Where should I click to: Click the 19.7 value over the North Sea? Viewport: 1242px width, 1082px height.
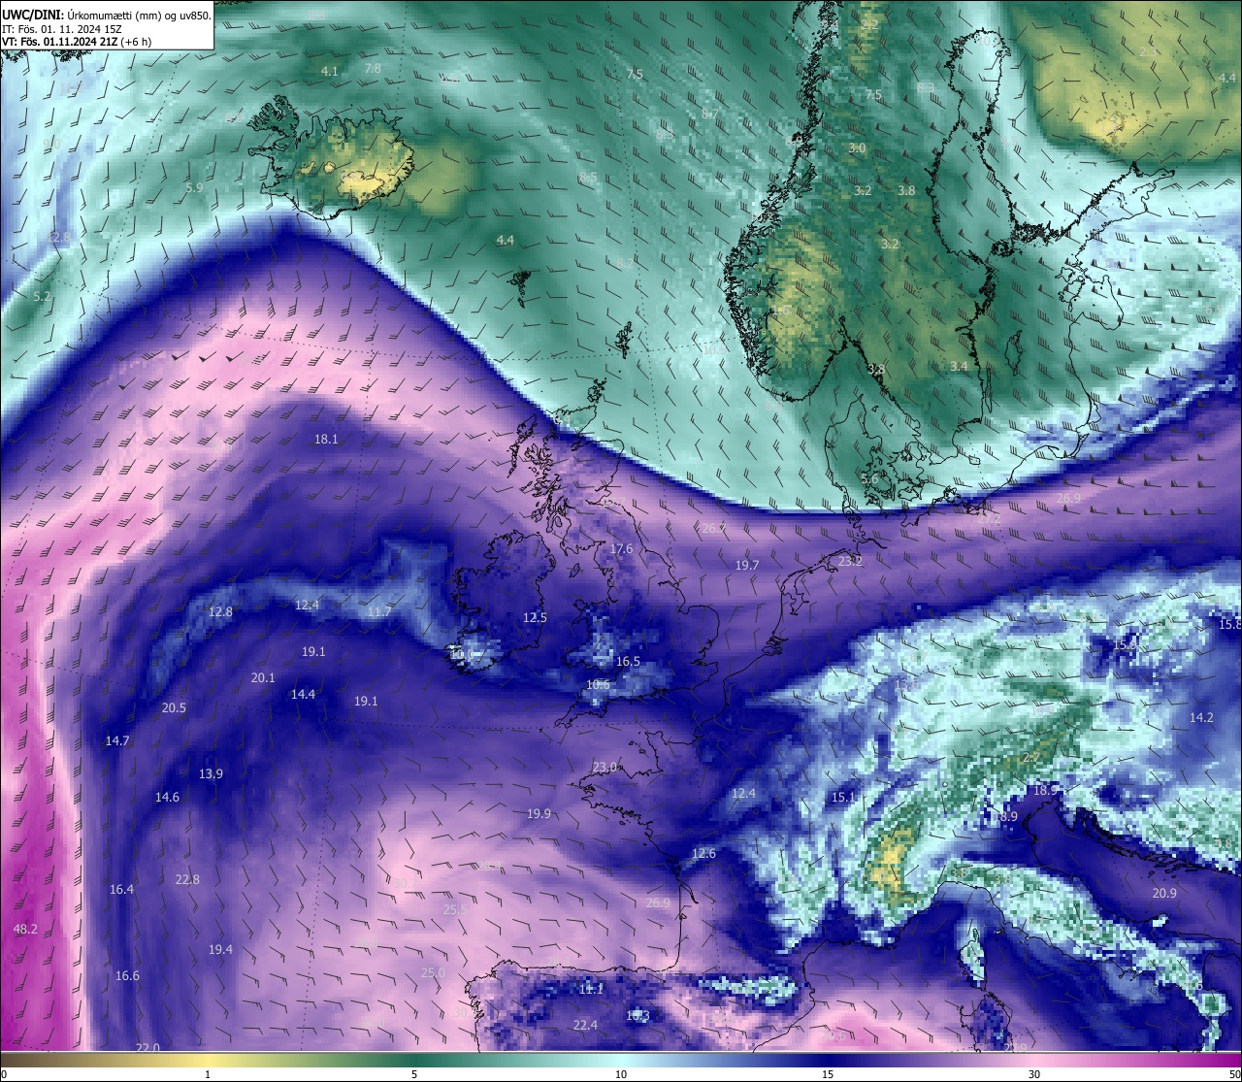[x=747, y=565]
